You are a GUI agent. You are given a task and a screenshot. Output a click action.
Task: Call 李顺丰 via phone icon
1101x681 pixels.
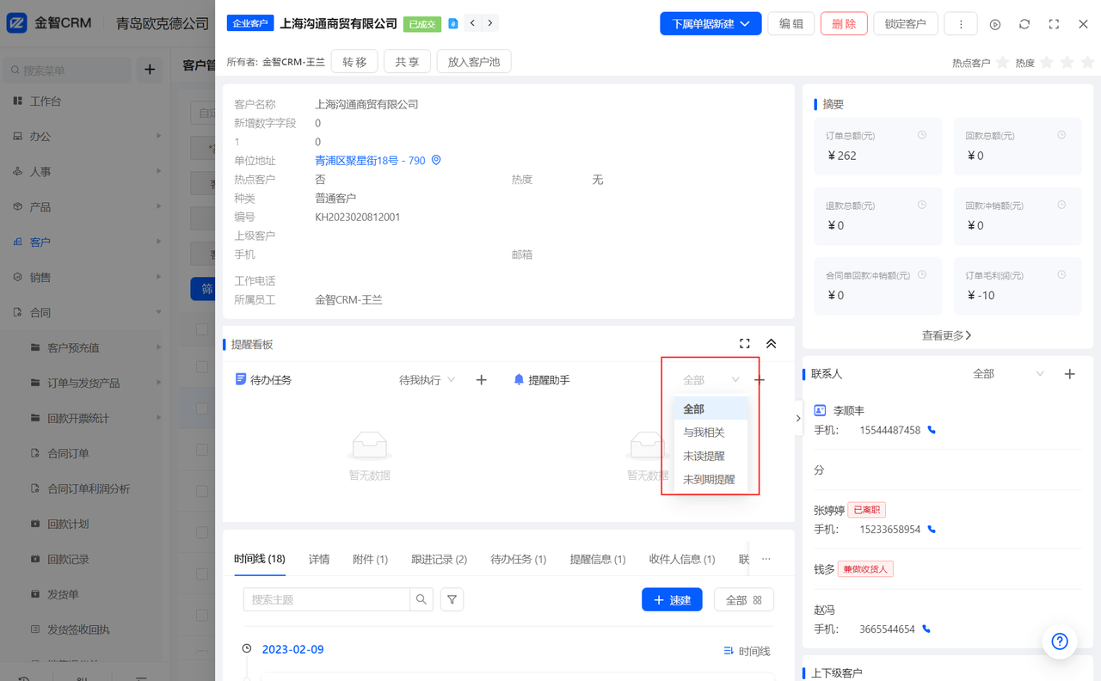pyautogui.click(x=932, y=430)
